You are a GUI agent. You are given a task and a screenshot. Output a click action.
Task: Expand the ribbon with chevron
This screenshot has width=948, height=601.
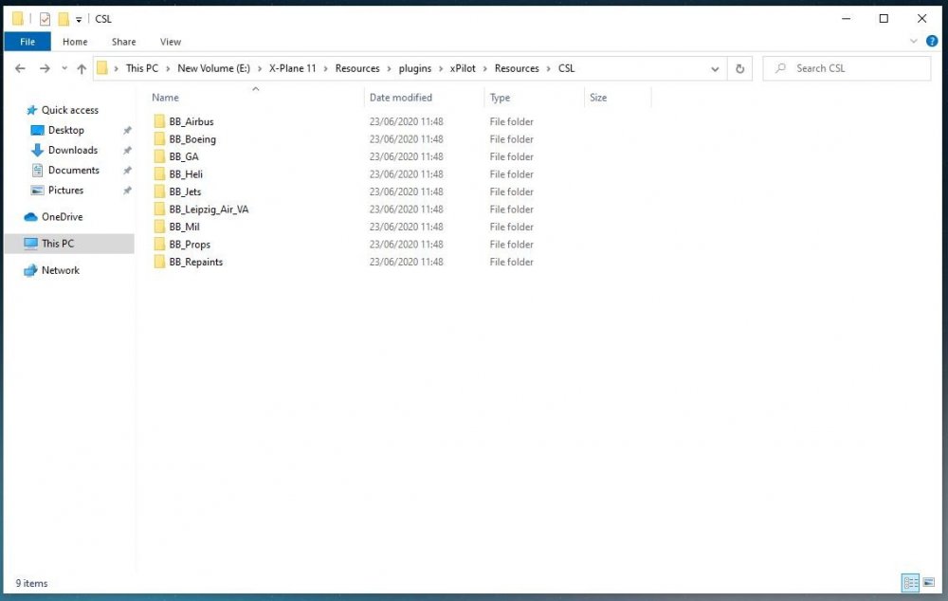pyautogui.click(x=914, y=42)
